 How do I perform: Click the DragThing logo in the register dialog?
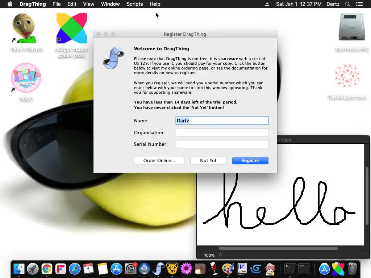[114, 58]
